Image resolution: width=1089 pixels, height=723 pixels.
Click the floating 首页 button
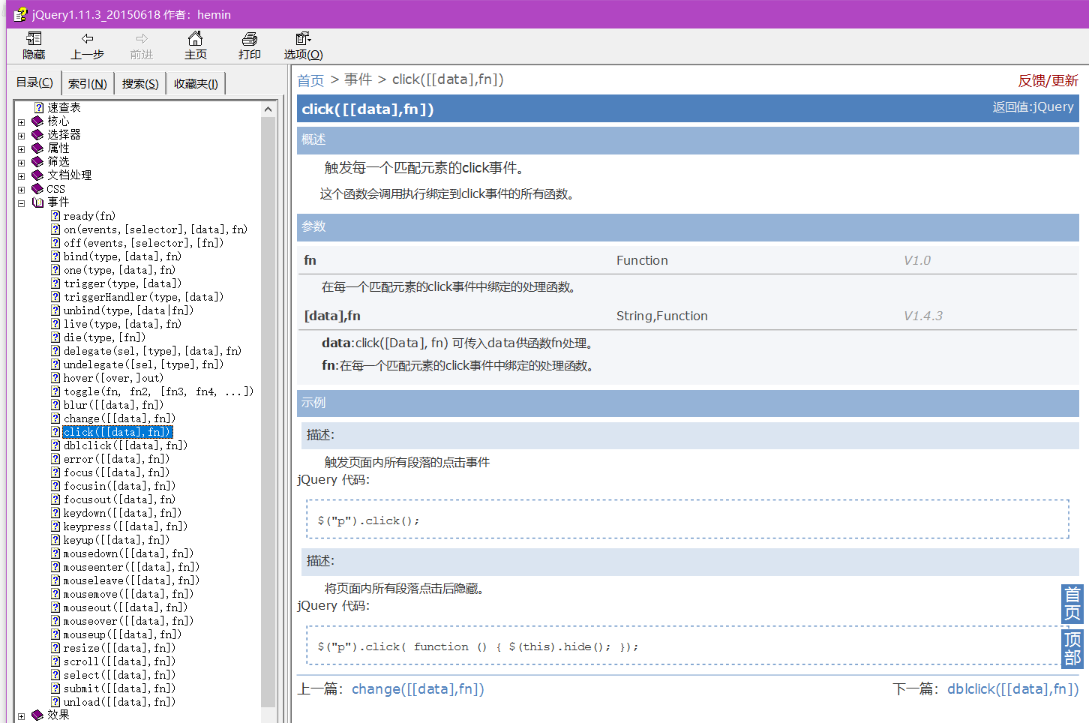(x=1072, y=604)
